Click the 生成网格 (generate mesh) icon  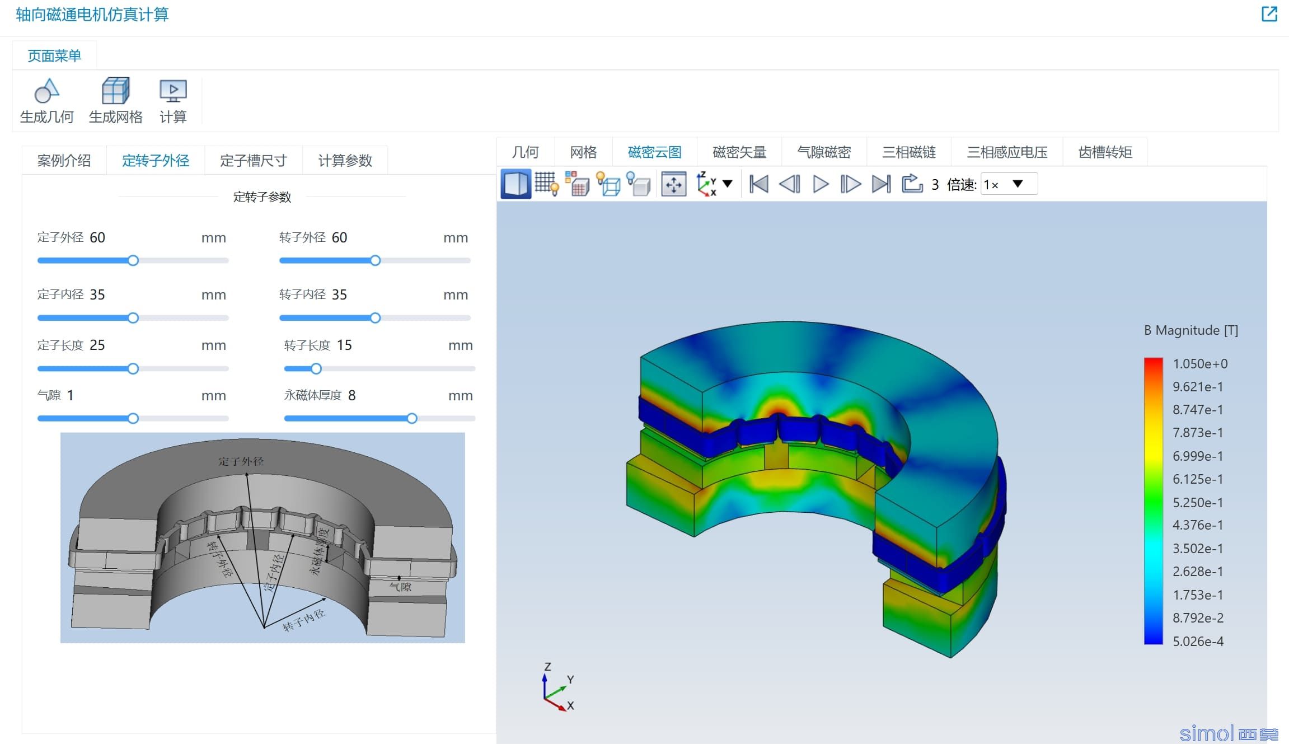coord(115,91)
